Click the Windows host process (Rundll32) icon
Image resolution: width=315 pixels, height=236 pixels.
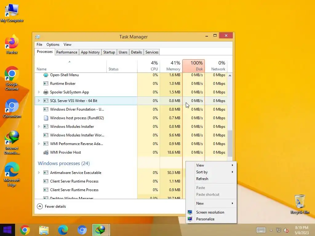46,118
